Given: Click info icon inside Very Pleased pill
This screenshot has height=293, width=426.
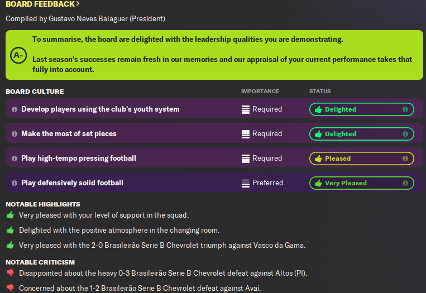Looking at the screenshot, I should [x=405, y=183].
